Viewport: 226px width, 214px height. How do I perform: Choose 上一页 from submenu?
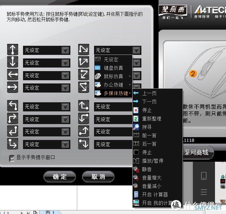pyautogui.click(x=158, y=93)
